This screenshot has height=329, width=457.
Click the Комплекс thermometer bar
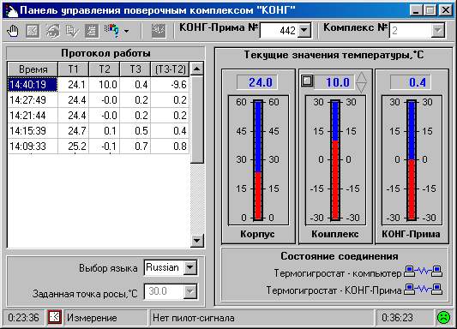click(335, 160)
